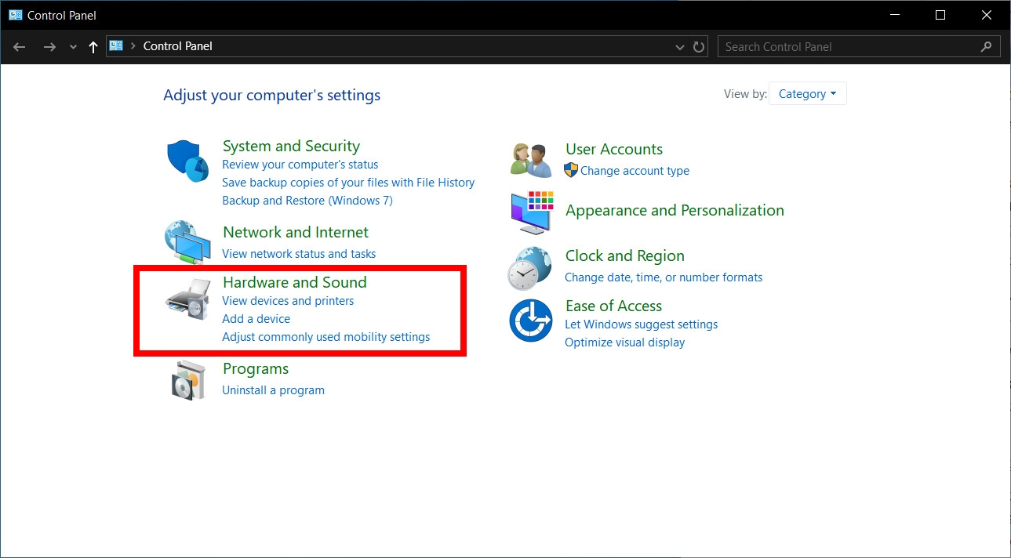Click Uninstall a program
The height and width of the screenshot is (558, 1011).
point(273,390)
